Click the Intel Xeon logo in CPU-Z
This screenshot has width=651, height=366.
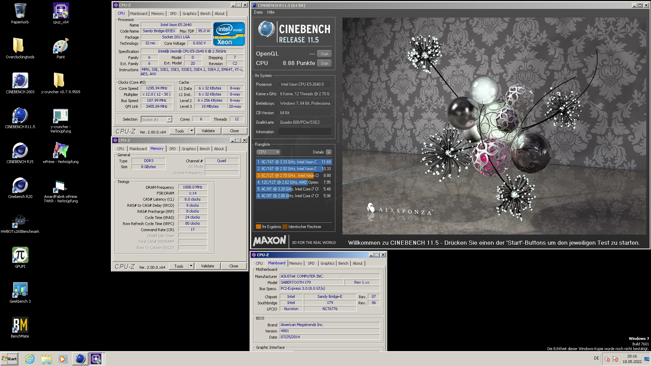click(x=229, y=34)
